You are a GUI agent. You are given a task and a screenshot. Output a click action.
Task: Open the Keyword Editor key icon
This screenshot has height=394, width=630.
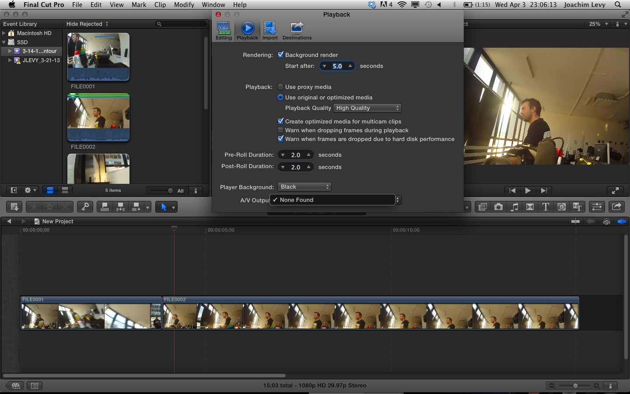[85, 207]
